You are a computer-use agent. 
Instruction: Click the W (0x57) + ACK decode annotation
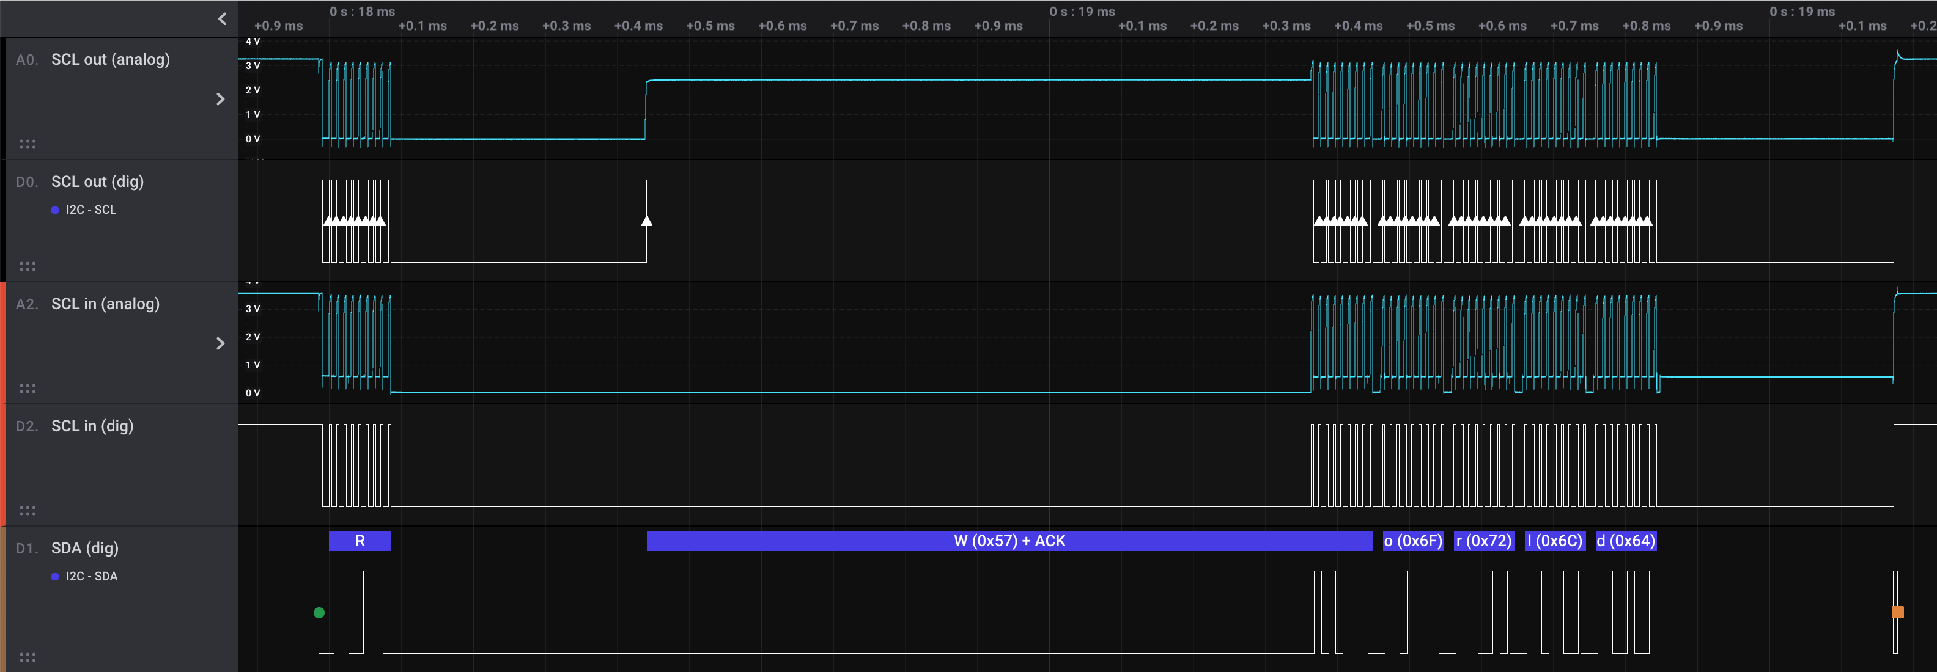click(x=1009, y=541)
